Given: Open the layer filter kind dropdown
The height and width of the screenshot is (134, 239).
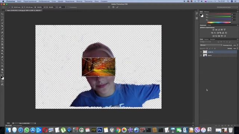Looking at the screenshot, I should (205, 42).
